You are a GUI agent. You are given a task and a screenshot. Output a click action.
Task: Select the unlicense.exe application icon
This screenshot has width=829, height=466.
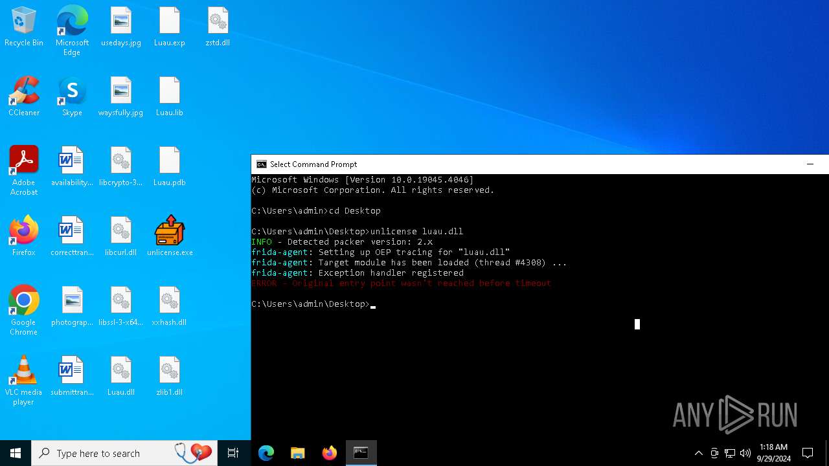click(x=170, y=237)
